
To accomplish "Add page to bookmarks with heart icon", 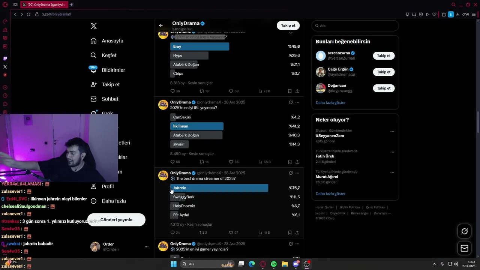I will pyautogui.click(x=434, y=14).
